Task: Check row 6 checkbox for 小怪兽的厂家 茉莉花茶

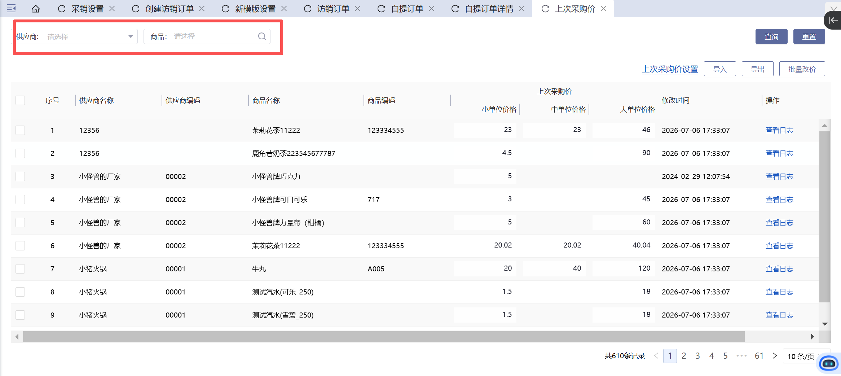Action: coord(20,246)
